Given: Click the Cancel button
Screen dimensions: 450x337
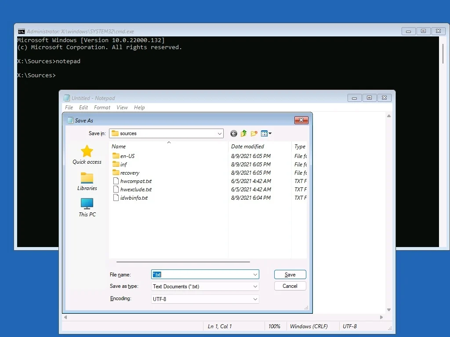Looking at the screenshot, I should point(290,286).
